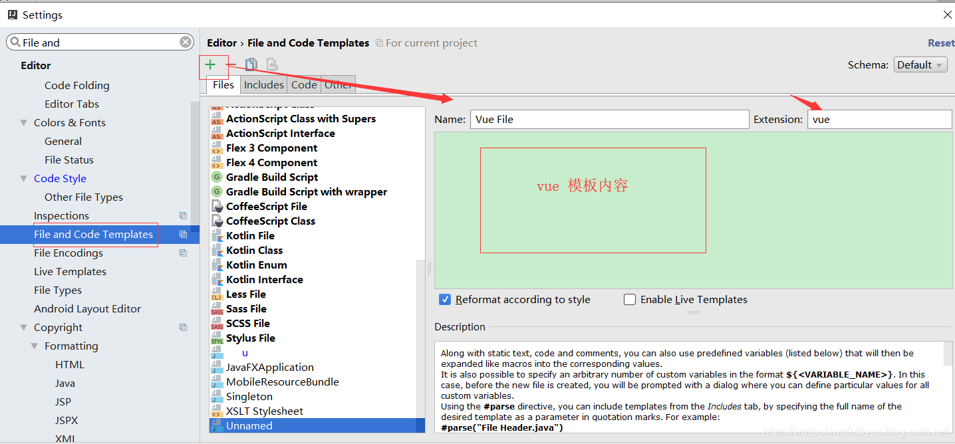Click the project-level icon next to Inspections
Screen dimensions: 955x444
click(x=183, y=215)
